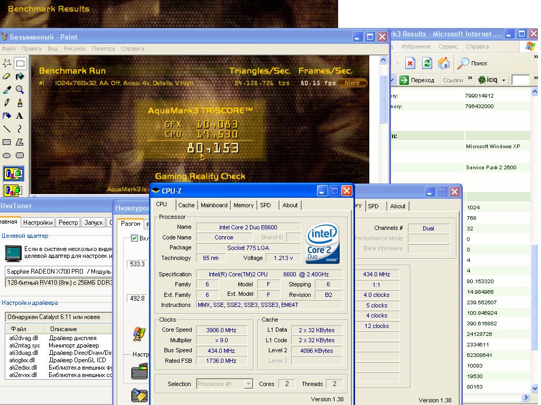Click the Refresh button in Internet Explorer
Screen dimensions: 541x405
427,63
